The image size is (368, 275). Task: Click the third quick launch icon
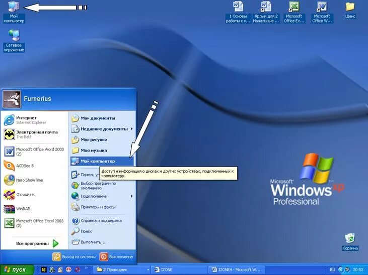tap(60, 270)
